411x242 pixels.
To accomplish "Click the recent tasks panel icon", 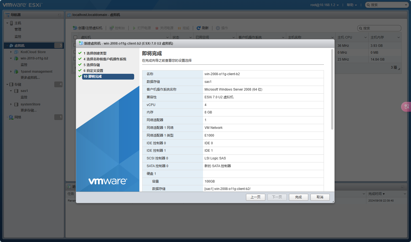I will (69, 187).
